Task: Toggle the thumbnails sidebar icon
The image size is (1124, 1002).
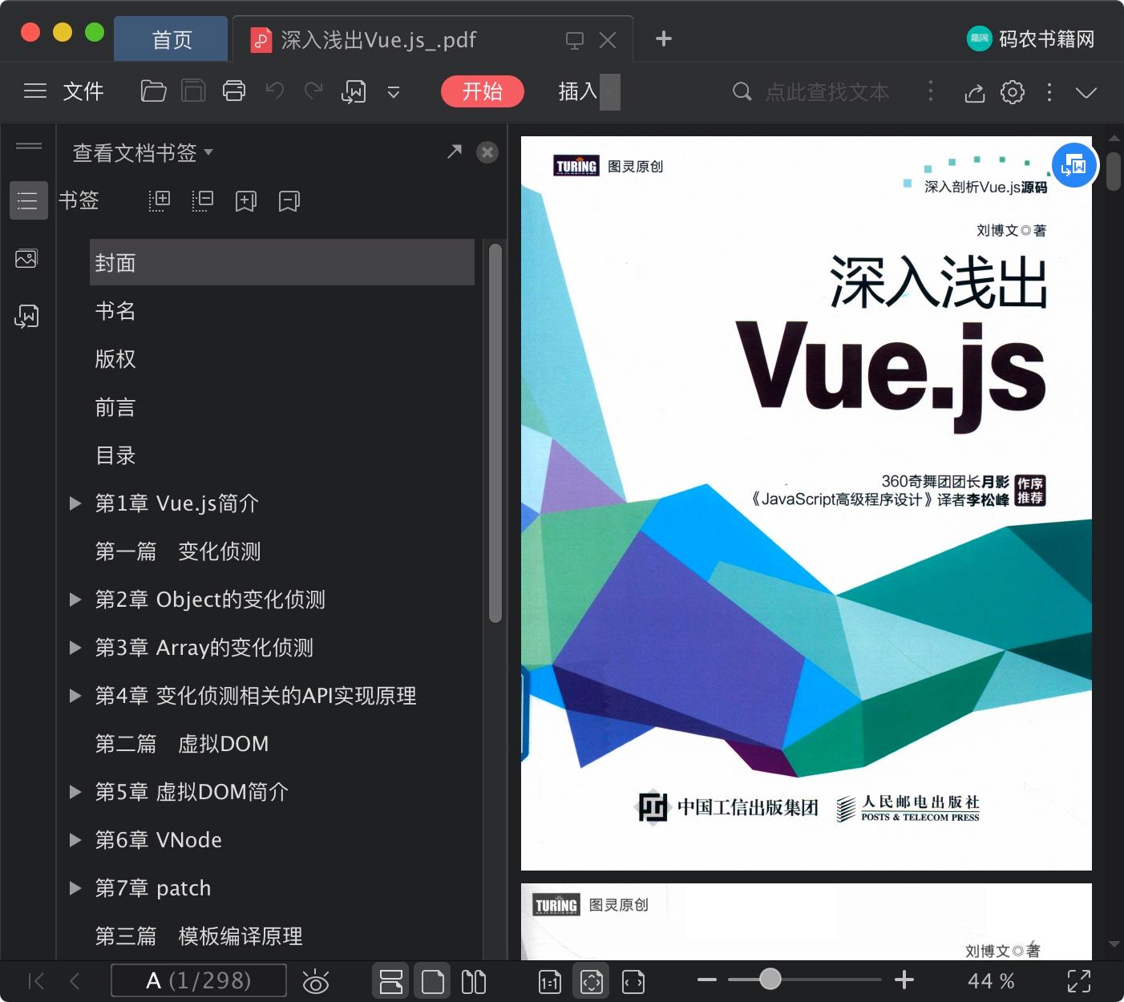Action: [26, 258]
